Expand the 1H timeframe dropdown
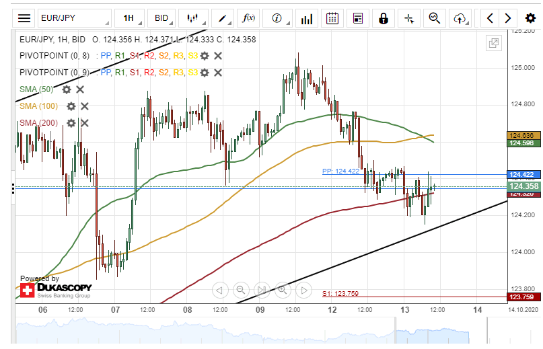This screenshot has height=349, width=543. tap(129, 18)
